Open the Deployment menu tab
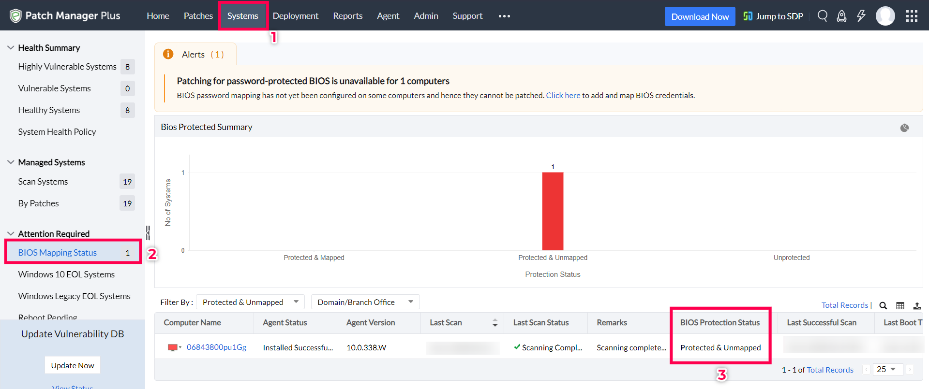Screen dimensions: 929x389 295,16
